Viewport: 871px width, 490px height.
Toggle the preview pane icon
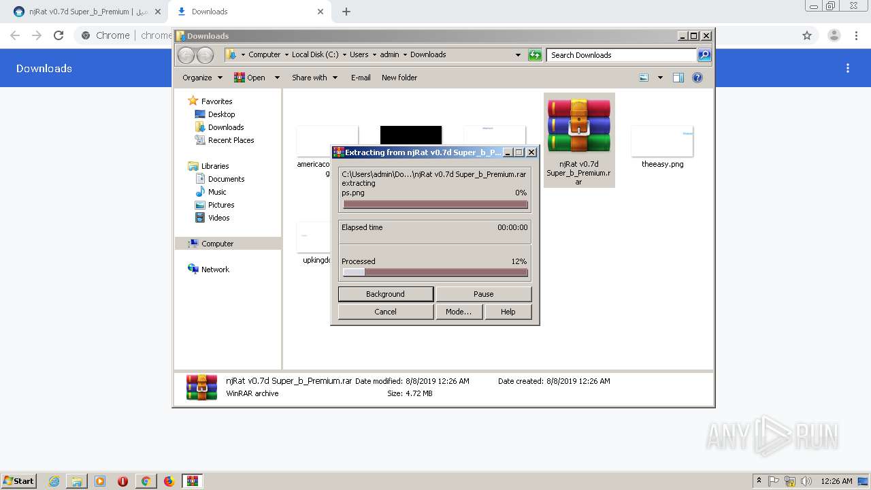678,78
